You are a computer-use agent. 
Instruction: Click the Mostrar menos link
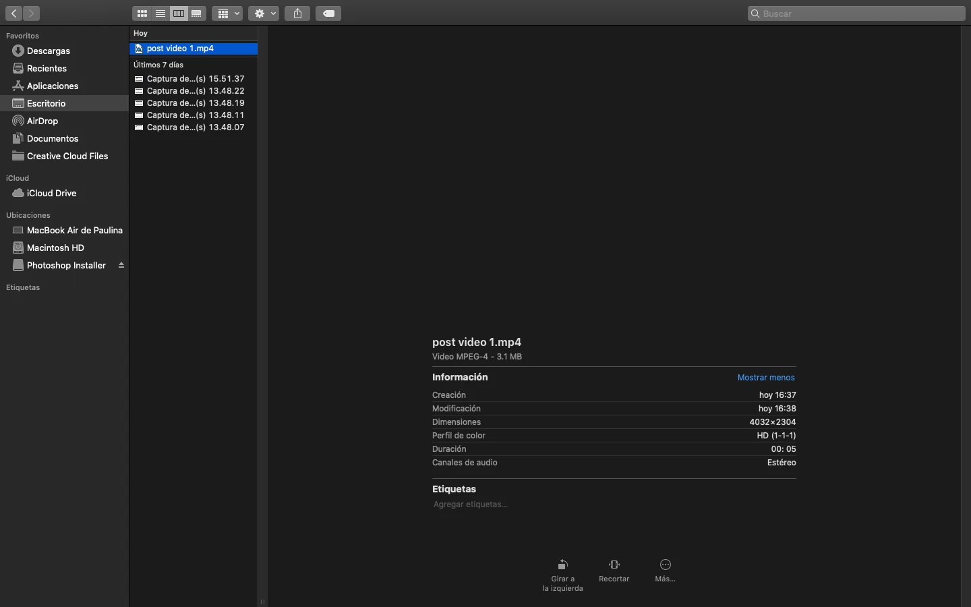(766, 378)
